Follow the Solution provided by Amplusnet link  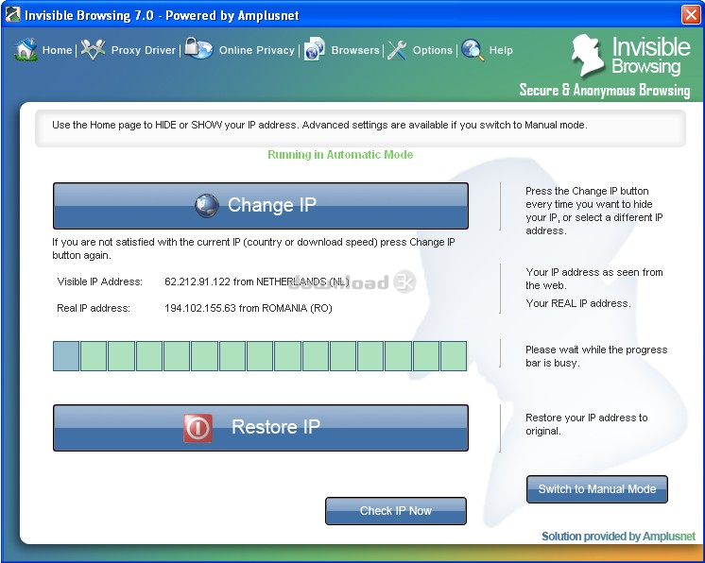coord(618,536)
